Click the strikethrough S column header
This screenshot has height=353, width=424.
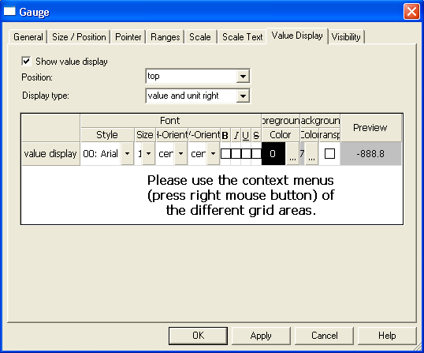256,134
